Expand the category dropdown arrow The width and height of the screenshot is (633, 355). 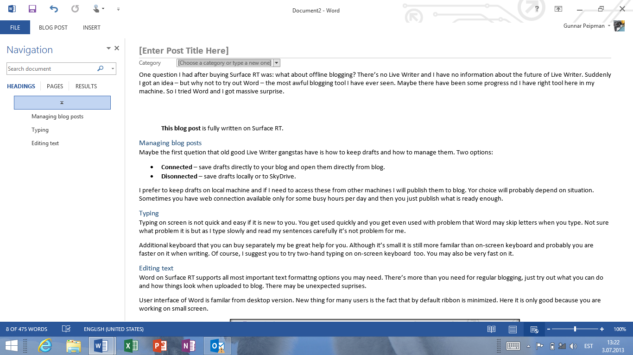coord(277,63)
